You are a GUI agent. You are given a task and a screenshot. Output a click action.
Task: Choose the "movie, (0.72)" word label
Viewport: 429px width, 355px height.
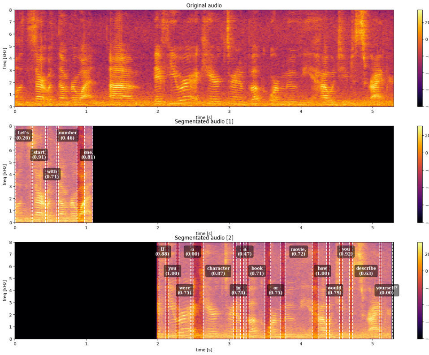pyautogui.click(x=298, y=252)
